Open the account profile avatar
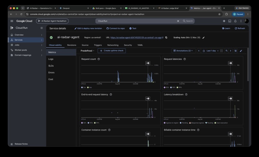Viewport: 259px width, 157px height. coord(246,21)
